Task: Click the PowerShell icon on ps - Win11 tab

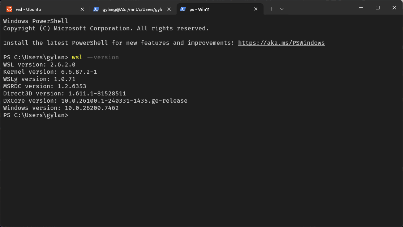Action: pyautogui.click(x=183, y=9)
